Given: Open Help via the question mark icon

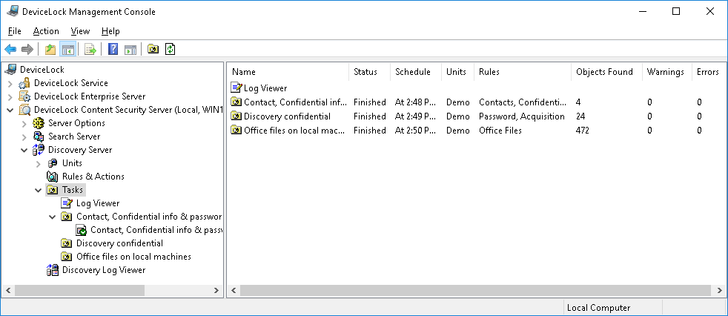Looking at the screenshot, I should coord(113,50).
